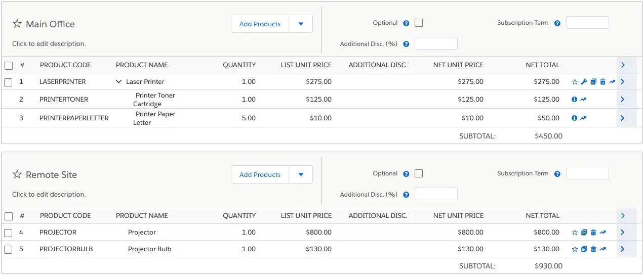Select the PROJECTORBULB row checkbox
643x275 pixels.
click(x=9, y=249)
